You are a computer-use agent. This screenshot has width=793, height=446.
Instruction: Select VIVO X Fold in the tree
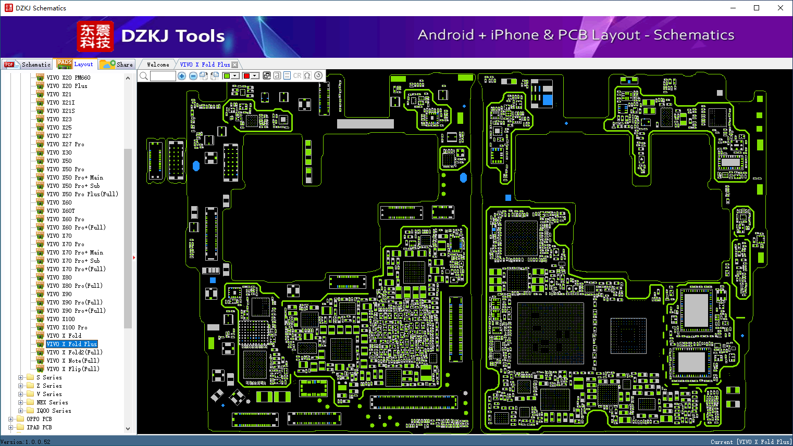[64, 336]
